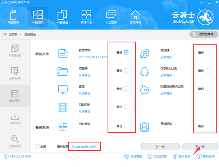
Task: Open the top-right hamburger menu
Action: (202, 2)
